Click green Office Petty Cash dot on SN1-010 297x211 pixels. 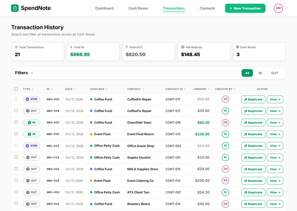pos(91,146)
